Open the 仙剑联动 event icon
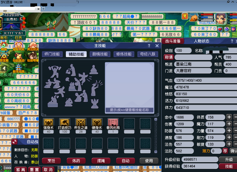Screen dimensions: 237x172 click(x=18, y=57)
